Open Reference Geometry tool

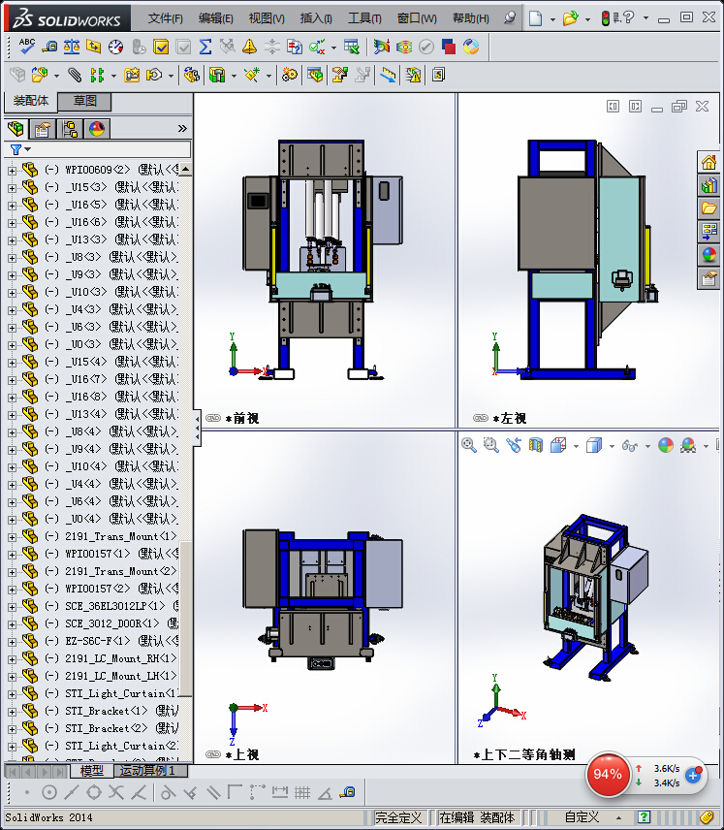click(x=252, y=76)
